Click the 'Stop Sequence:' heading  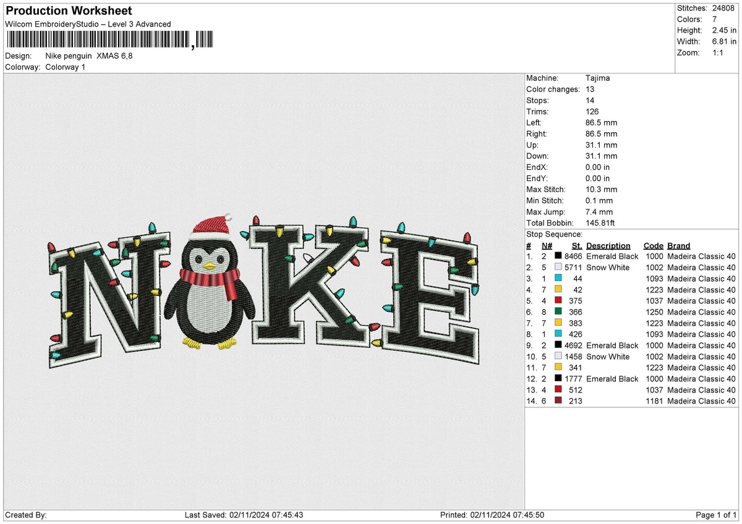point(555,234)
